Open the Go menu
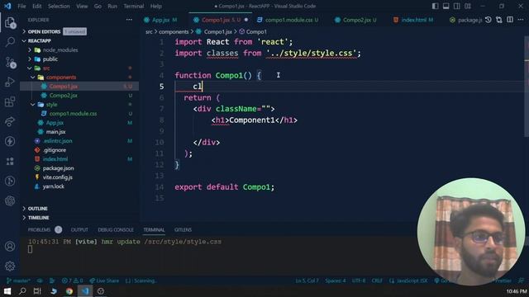529x297 pixels. 98,6
